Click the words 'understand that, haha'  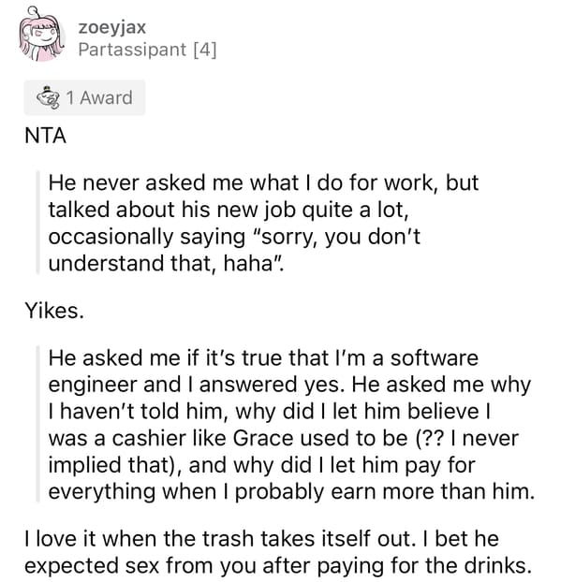pos(166,264)
